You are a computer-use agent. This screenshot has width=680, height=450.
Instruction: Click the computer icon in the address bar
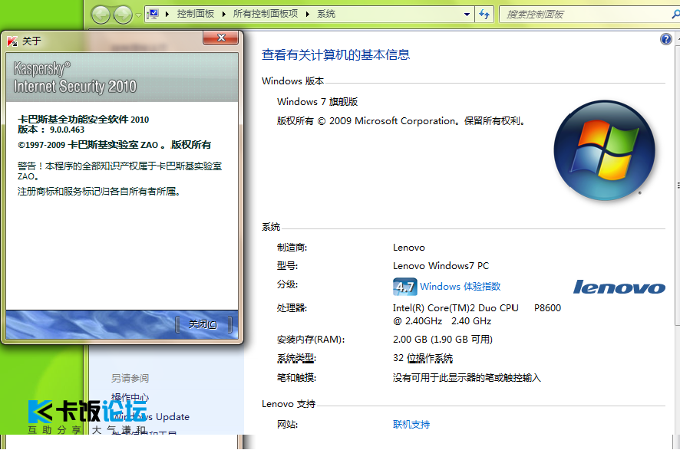tap(153, 15)
